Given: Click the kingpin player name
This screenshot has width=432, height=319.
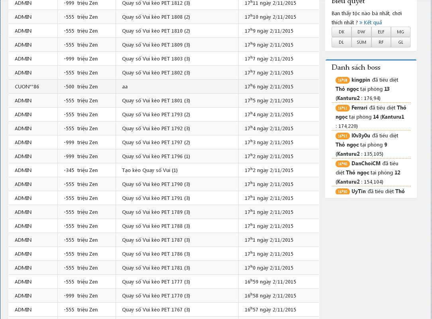Looking at the screenshot, I should coord(361,80).
